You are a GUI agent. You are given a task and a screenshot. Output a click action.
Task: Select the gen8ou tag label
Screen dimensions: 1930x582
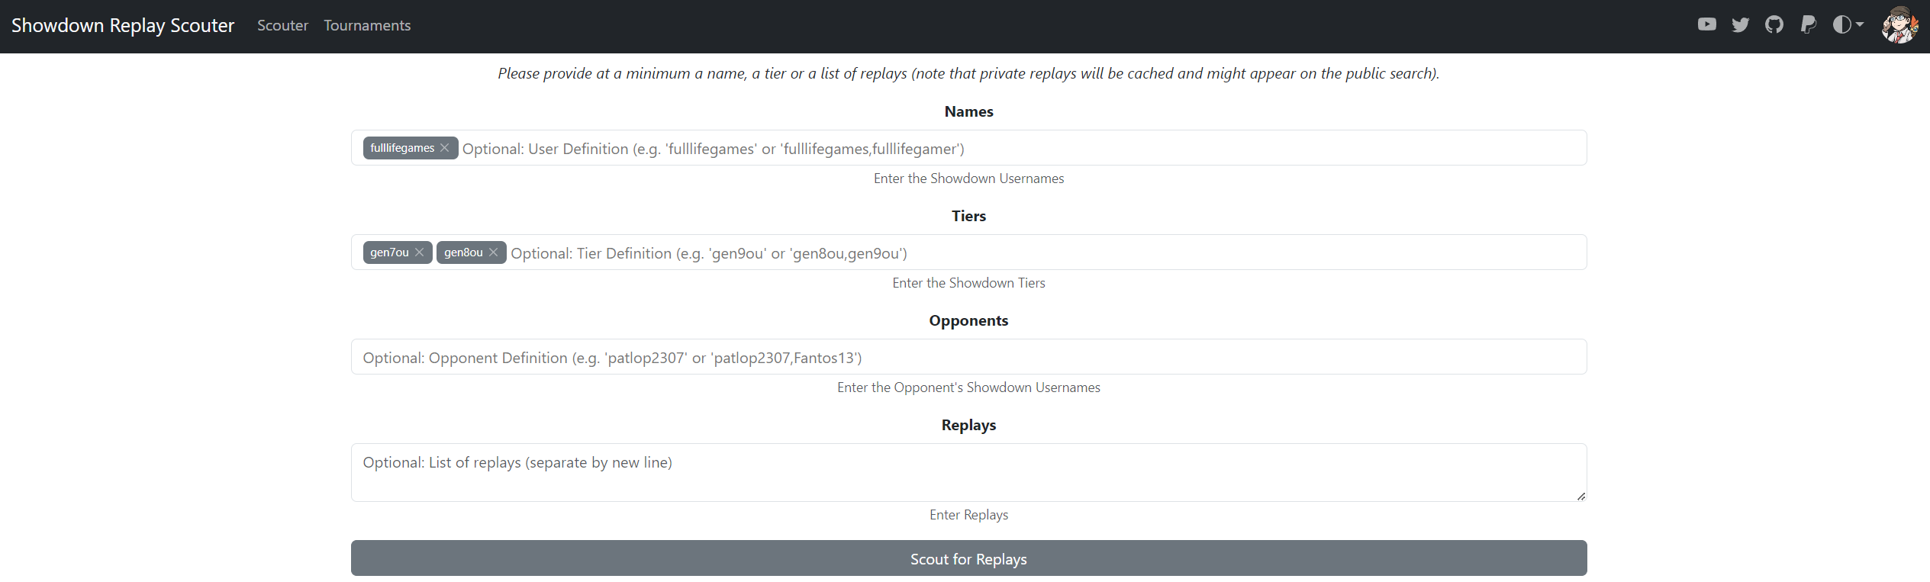(463, 252)
